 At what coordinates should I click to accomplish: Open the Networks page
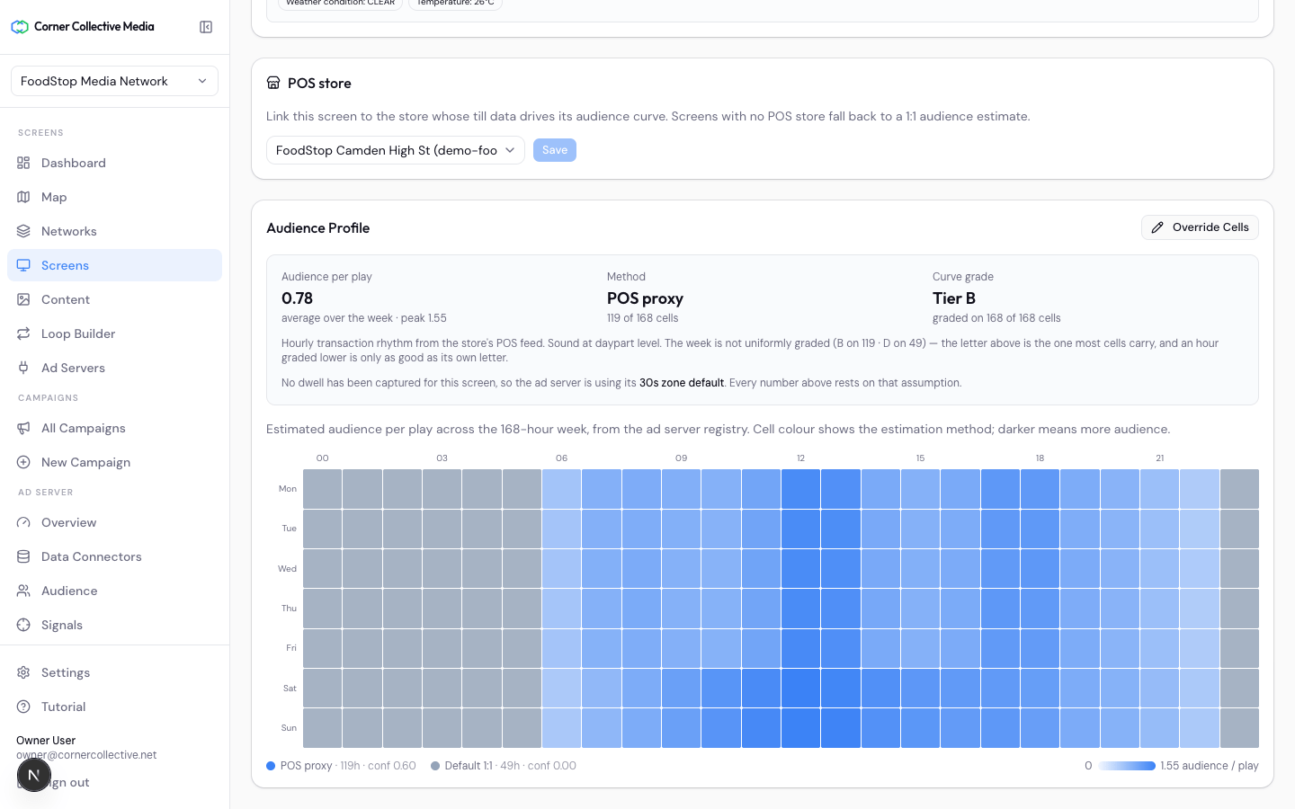[114, 231]
